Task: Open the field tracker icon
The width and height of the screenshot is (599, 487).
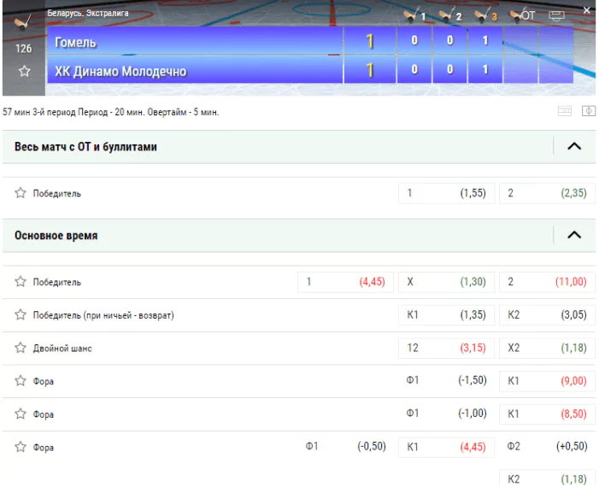Action: pos(589,111)
